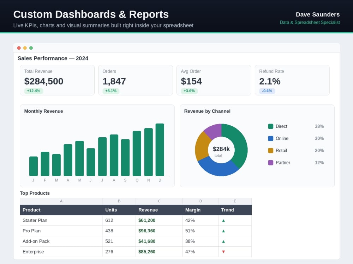Click the 51% margin cell
The height and width of the screenshot is (264, 353).
[201, 231]
